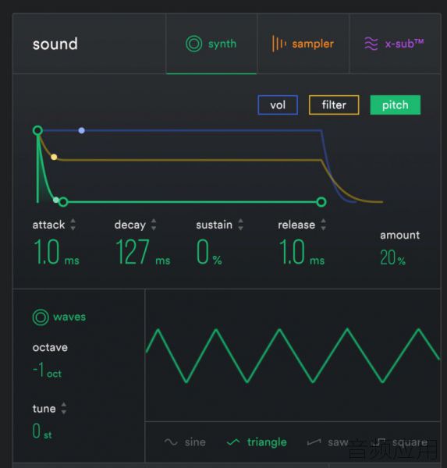Select the square waveform

tap(399, 442)
